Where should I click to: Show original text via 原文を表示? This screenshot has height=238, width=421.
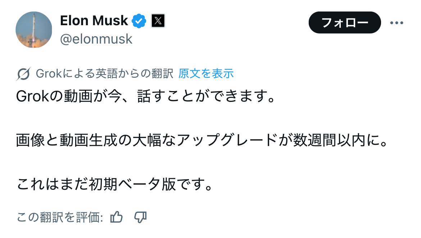206,74
